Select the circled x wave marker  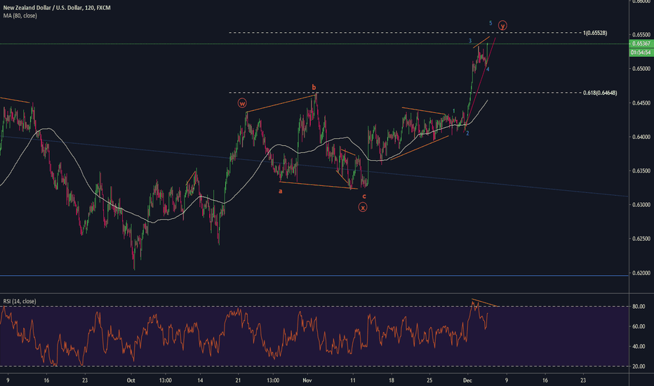pyautogui.click(x=363, y=207)
